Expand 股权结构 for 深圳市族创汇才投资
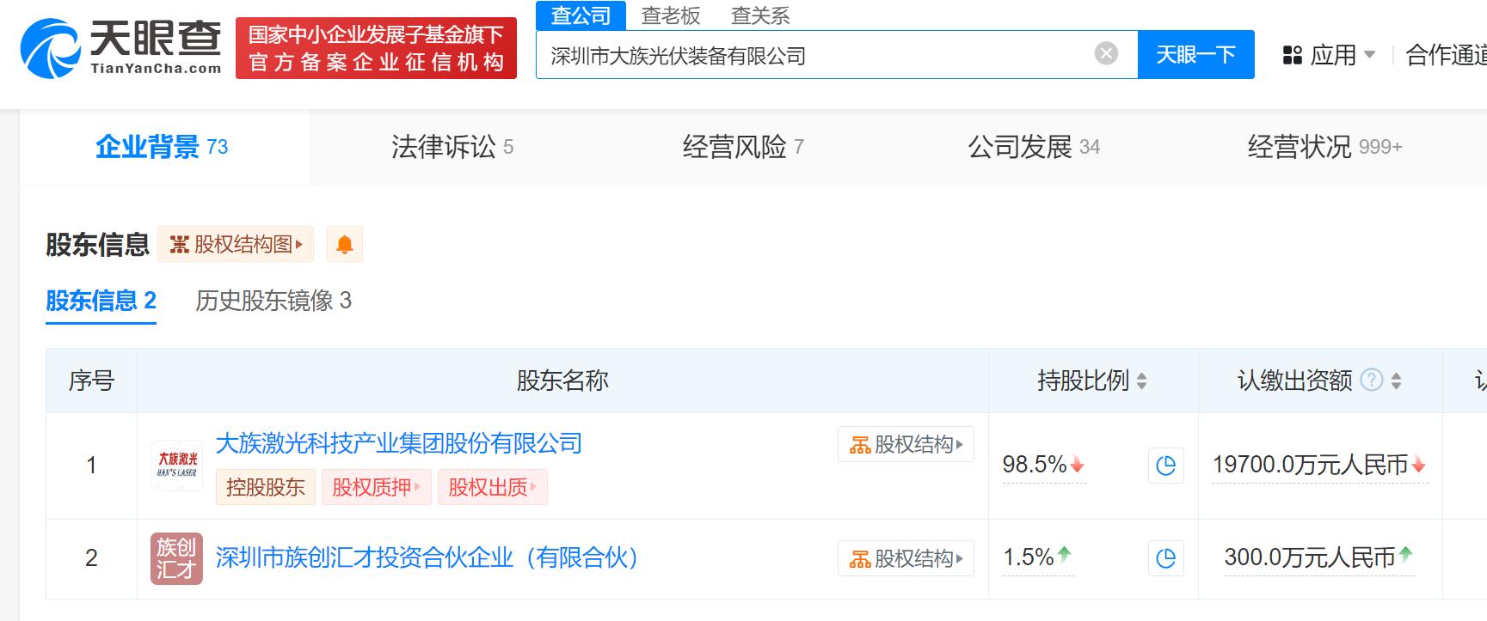This screenshot has width=1487, height=621. tap(906, 558)
